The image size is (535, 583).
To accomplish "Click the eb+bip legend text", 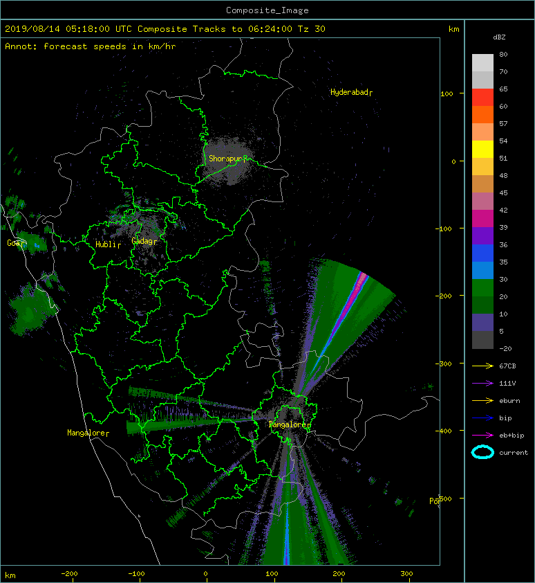I will click(x=511, y=436).
